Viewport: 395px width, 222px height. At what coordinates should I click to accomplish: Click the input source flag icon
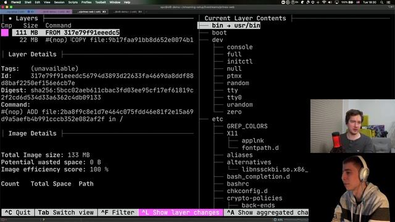tap(358, 2)
